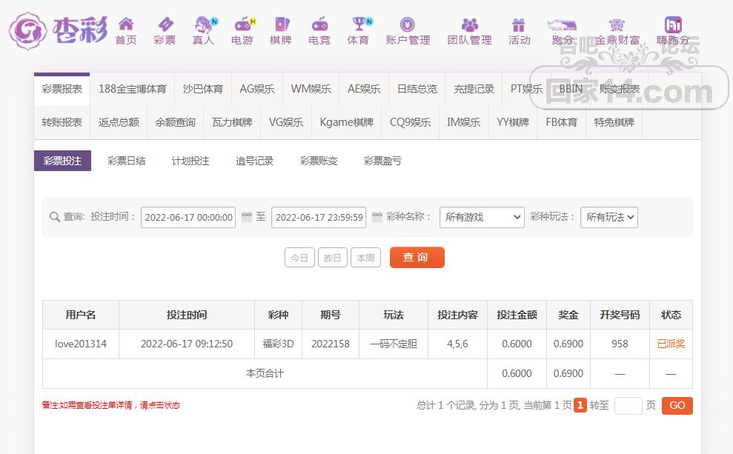The image size is (733, 454).
Task: Click the 昨日 quick filter button
Action: click(x=333, y=258)
